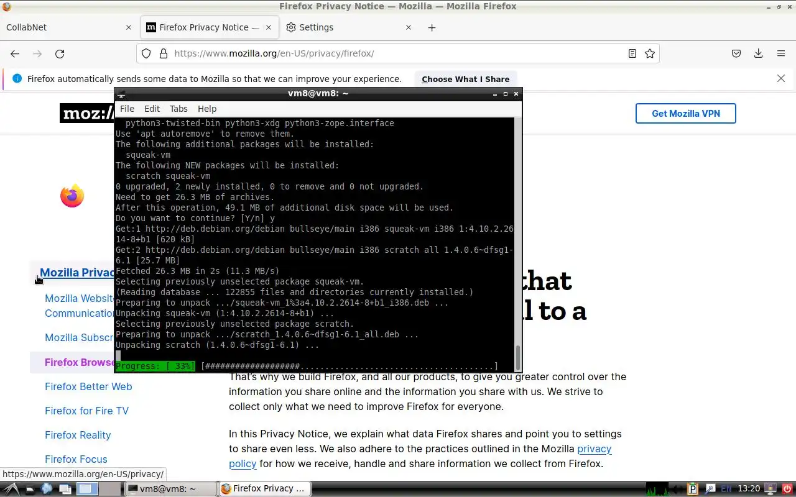
Task: Switch to the second workspace in the pager
Action: coord(110,489)
